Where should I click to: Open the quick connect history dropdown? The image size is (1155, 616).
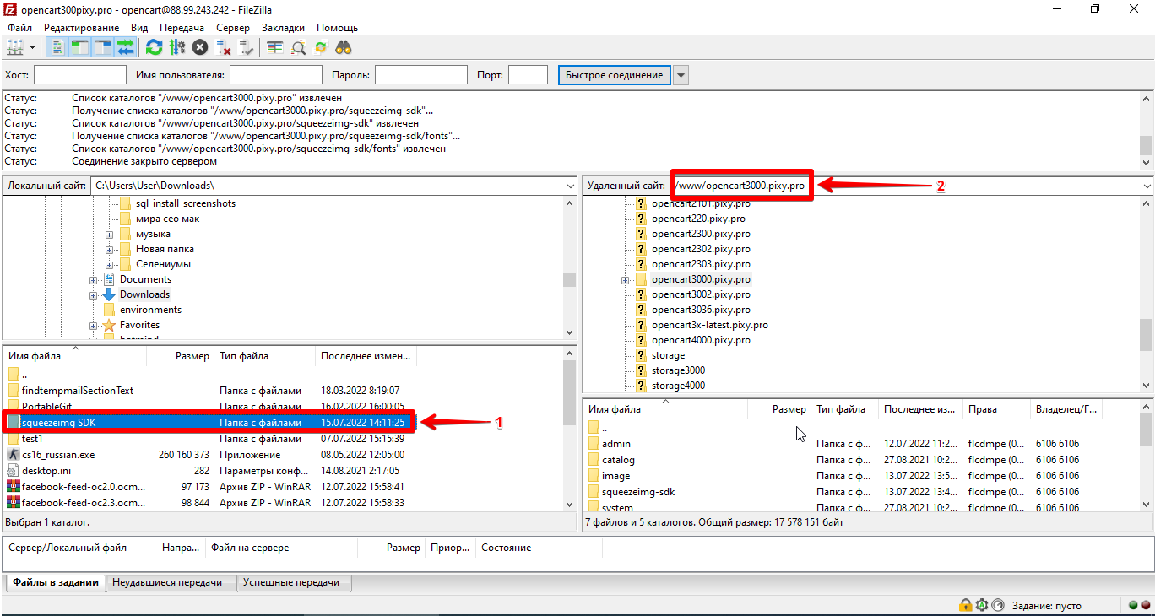click(681, 75)
